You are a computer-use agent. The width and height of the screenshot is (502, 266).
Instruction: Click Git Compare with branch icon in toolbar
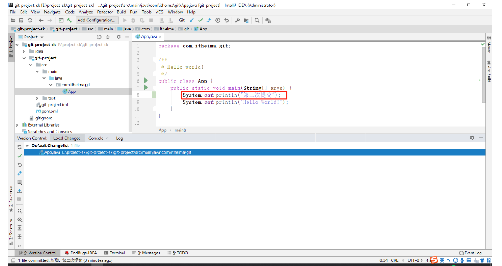click(x=209, y=20)
